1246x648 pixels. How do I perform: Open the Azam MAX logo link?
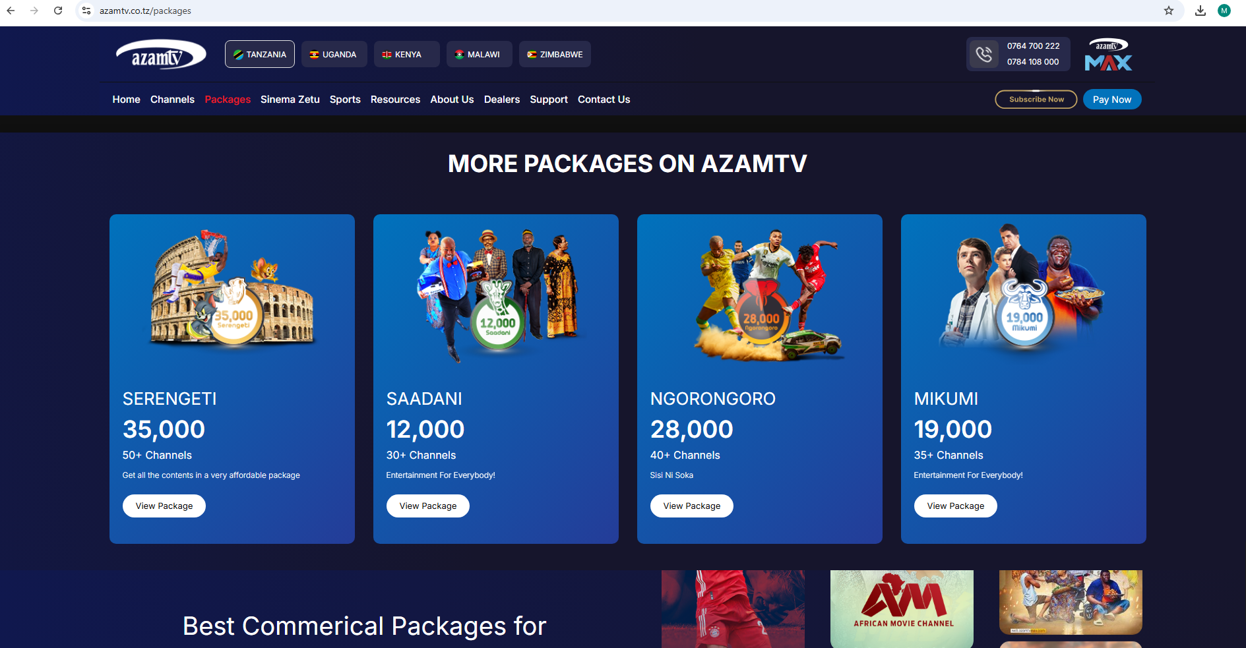click(1108, 55)
